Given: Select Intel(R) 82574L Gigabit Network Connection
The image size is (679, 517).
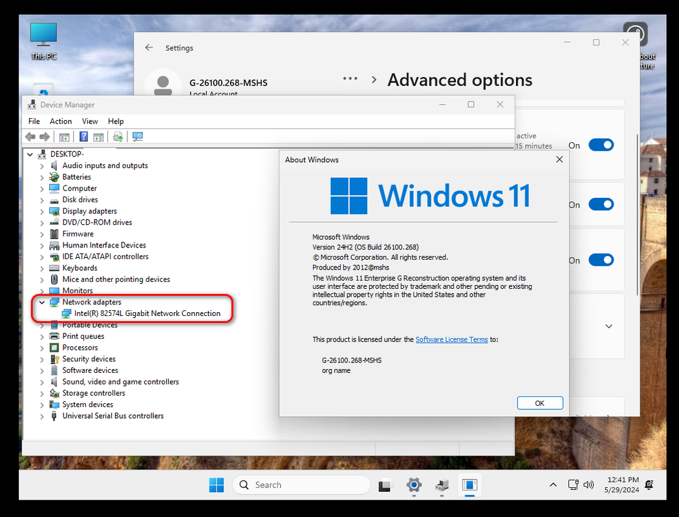Looking at the screenshot, I should 147,313.
